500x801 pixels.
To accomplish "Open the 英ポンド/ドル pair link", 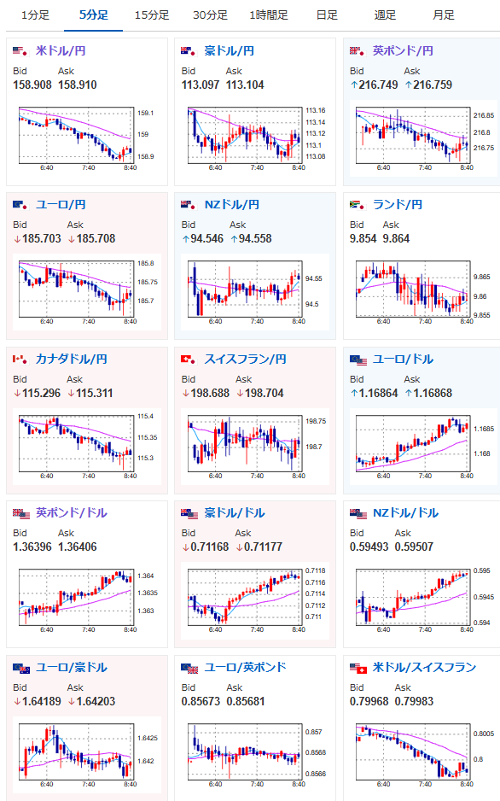I will 72,513.
